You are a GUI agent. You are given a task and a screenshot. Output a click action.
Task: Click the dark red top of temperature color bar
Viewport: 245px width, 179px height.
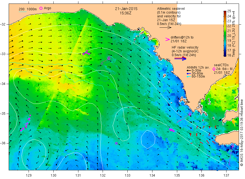[225, 12]
